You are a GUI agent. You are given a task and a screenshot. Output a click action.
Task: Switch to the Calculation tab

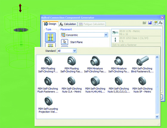click(68, 24)
